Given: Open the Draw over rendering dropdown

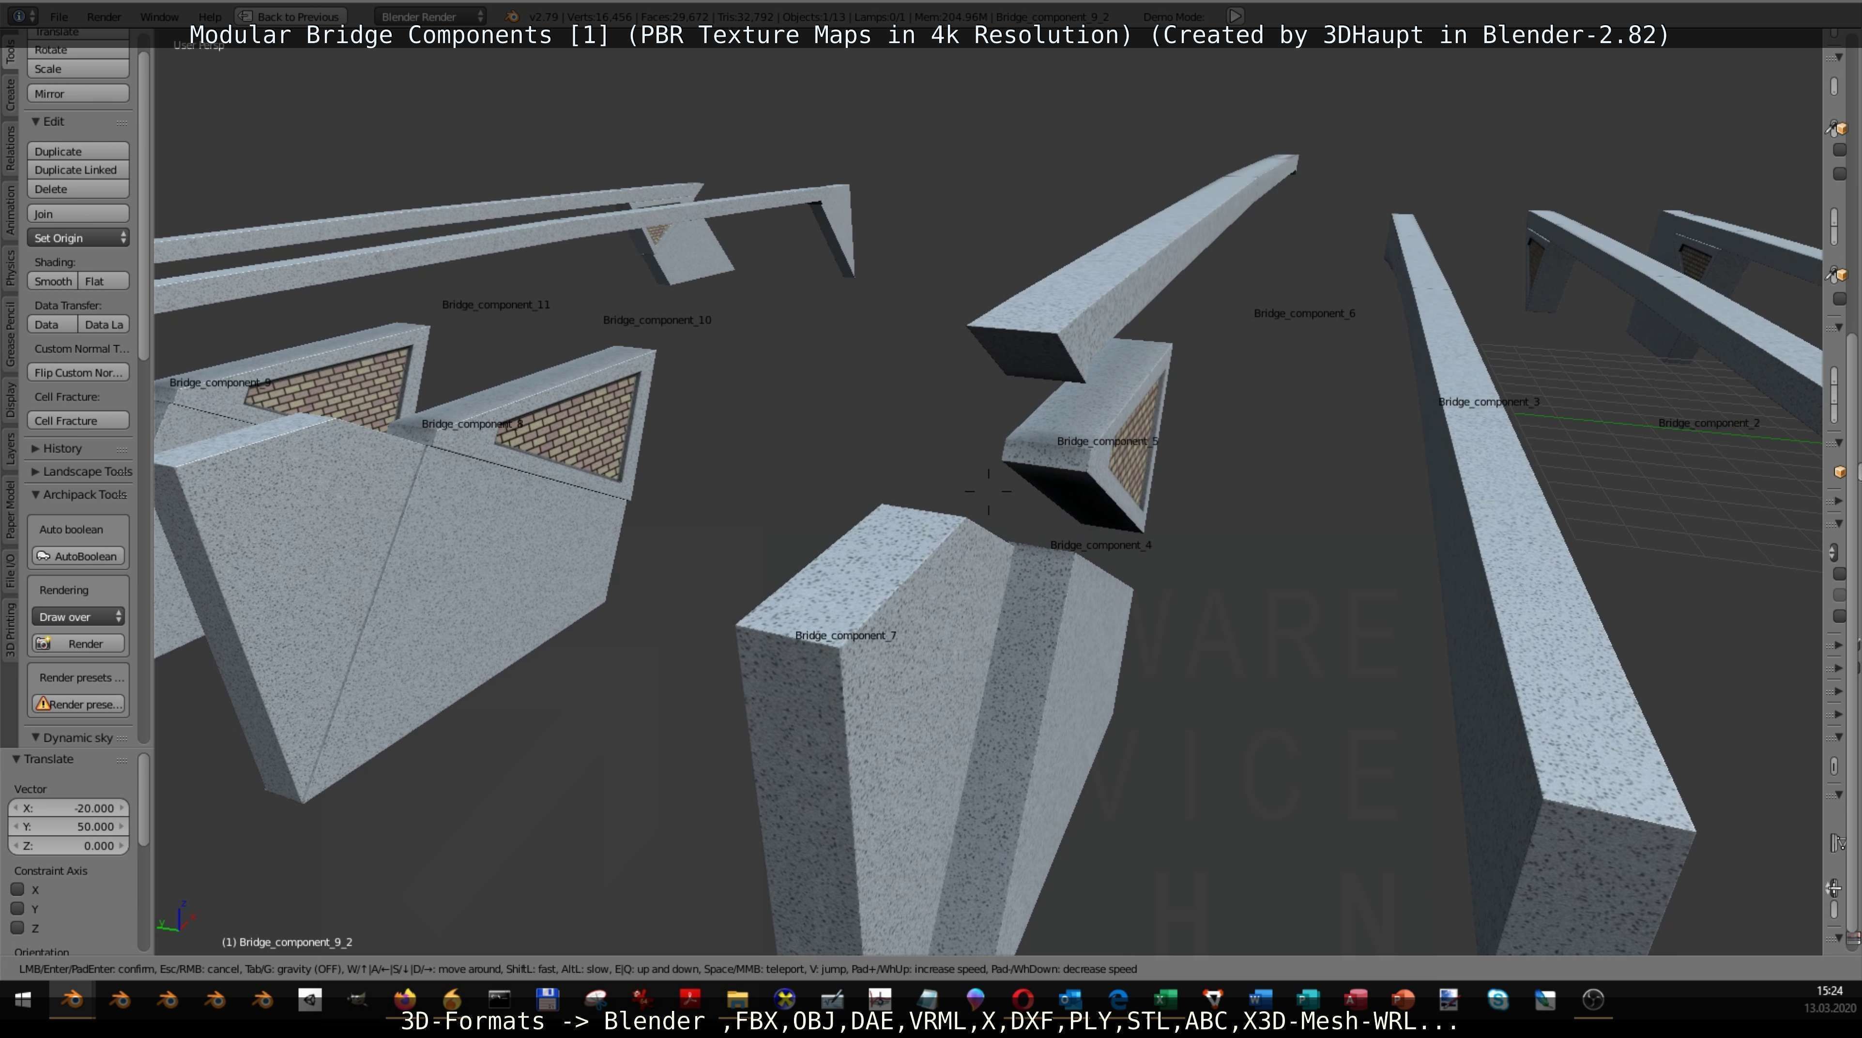Looking at the screenshot, I should 78,617.
